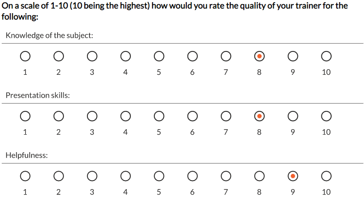Choose 5 for Helpfulness rating
Viewport: 364px width, 201px height.
159,176
